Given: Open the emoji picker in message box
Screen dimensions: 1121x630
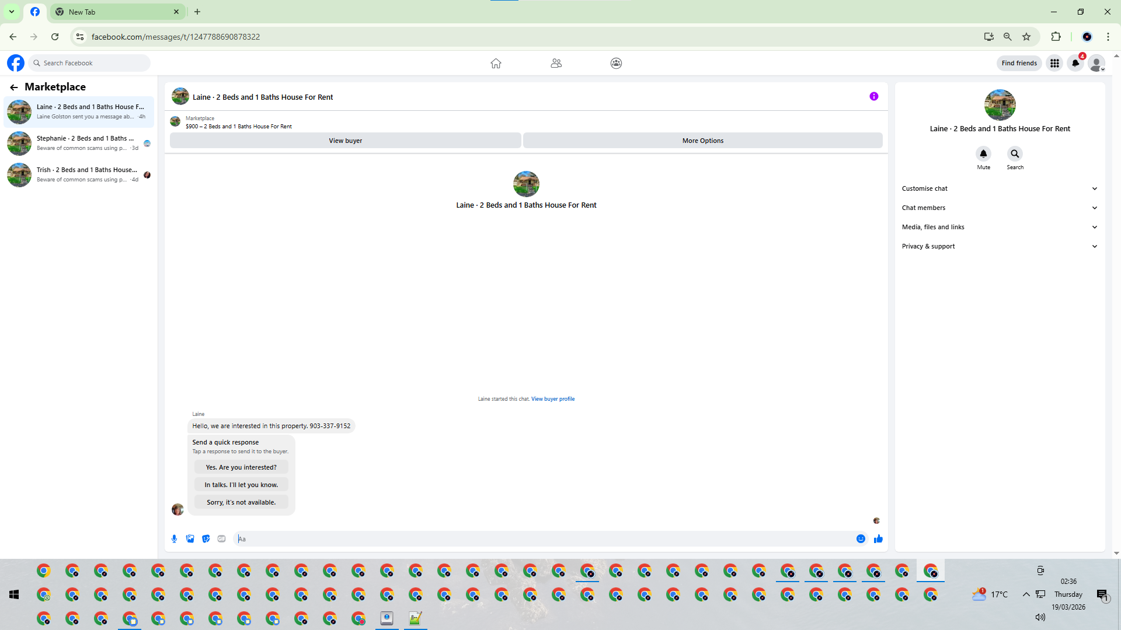Looking at the screenshot, I should 861,539.
